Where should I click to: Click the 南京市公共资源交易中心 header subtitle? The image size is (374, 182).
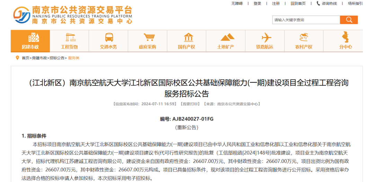pyautogui.click(x=82, y=21)
